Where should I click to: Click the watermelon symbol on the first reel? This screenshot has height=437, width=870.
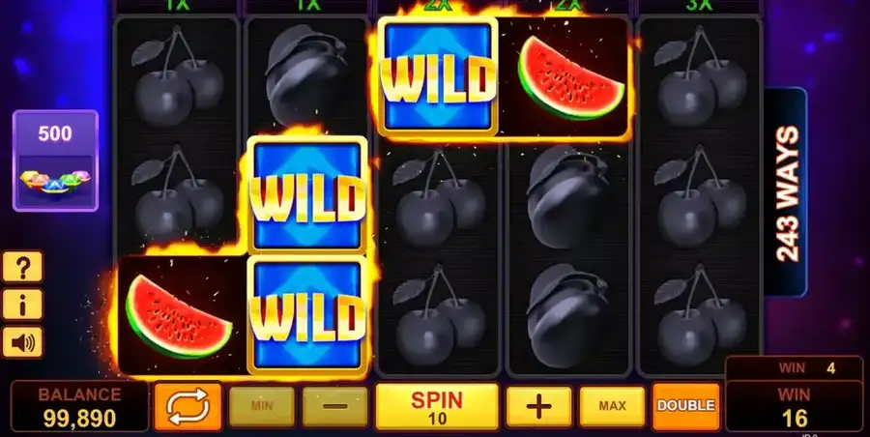179,315
